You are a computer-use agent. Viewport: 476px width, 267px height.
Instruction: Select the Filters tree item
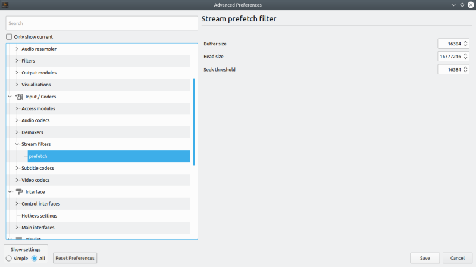(x=28, y=61)
